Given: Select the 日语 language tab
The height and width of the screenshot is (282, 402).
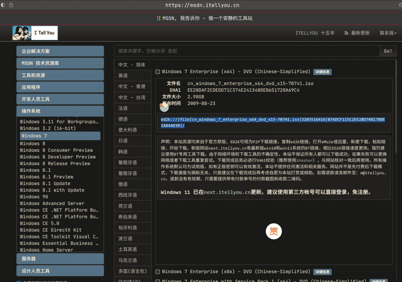Looking at the screenshot, I should (133, 141).
